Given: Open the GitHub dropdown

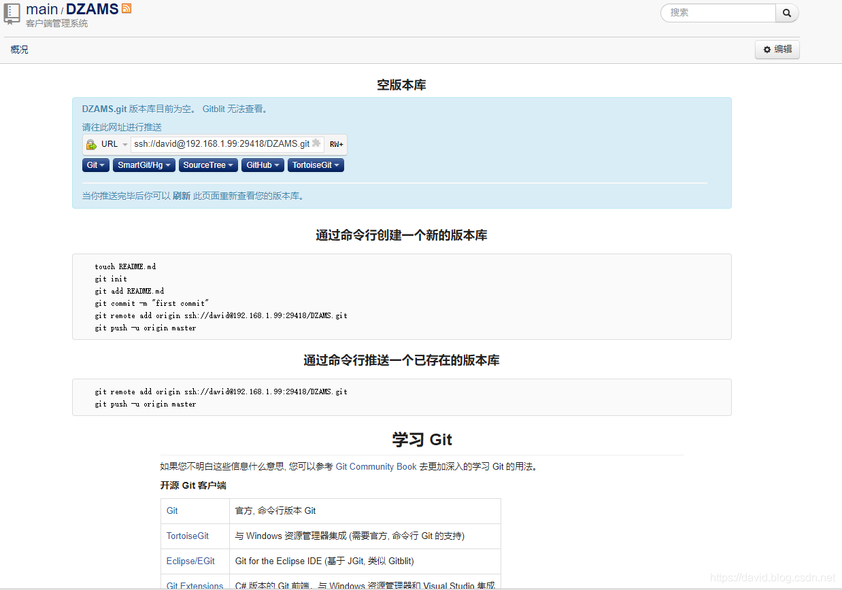Looking at the screenshot, I should pyautogui.click(x=263, y=165).
